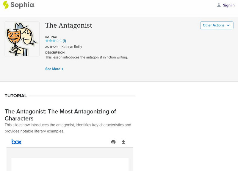Download the slideshow via the download icon
This screenshot has height=171, width=238.
coord(123,142)
